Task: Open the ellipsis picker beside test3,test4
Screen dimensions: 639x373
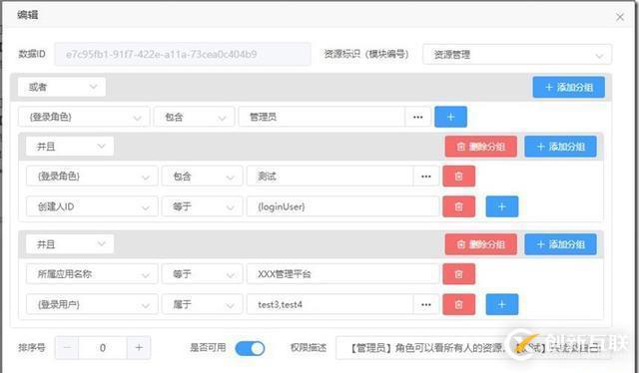Action: point(426,304)
